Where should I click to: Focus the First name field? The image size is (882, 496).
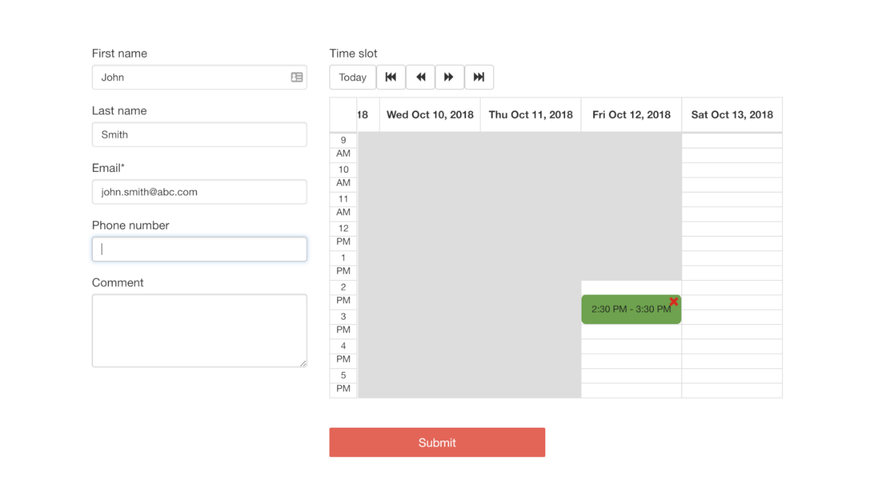tap(192, 77)
